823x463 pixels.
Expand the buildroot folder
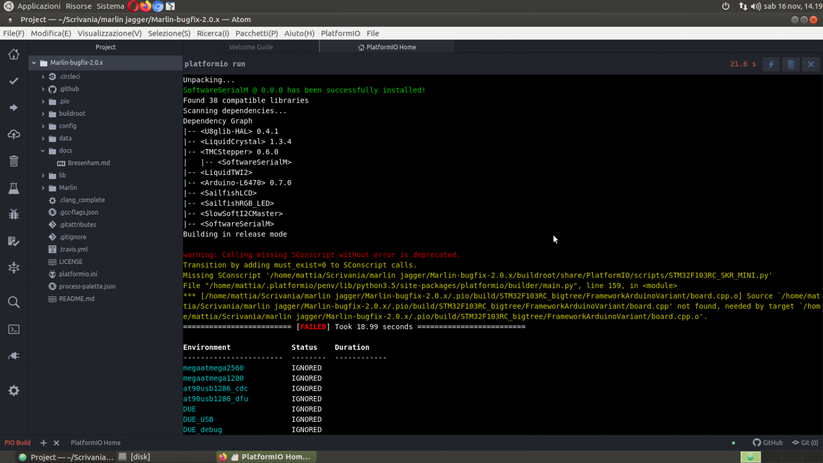point(43,114)
